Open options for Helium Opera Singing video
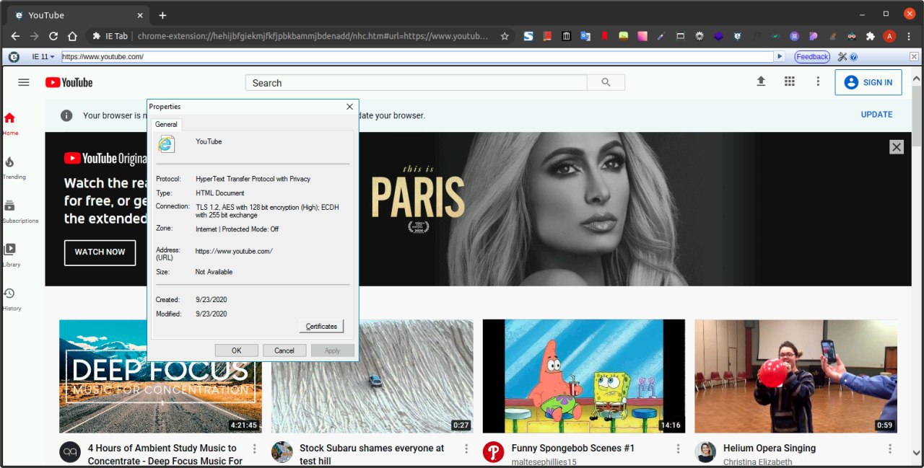 pyautogui.click(x=890, y=449)
